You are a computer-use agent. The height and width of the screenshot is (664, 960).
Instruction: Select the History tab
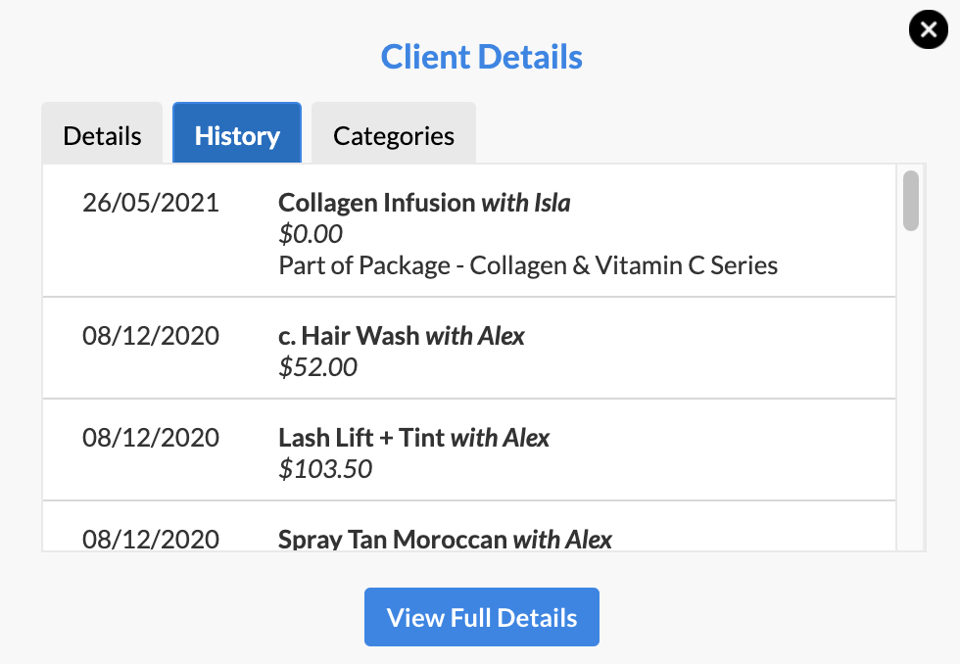coord(236,135)
